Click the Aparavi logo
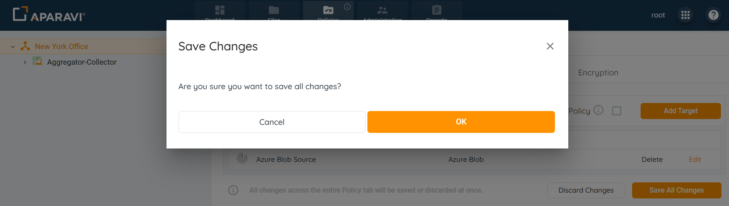Image resolution: width=729 pixels, height=206 pixels. [49, 15]
